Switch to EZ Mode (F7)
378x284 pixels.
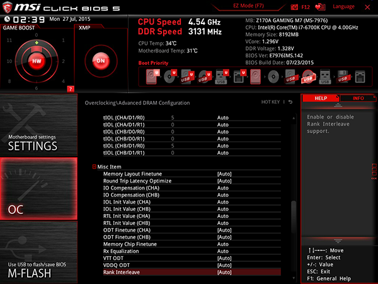[x=248, y=6]
